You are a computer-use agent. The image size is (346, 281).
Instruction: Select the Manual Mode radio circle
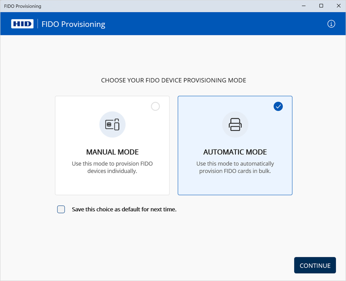[155, 106]
